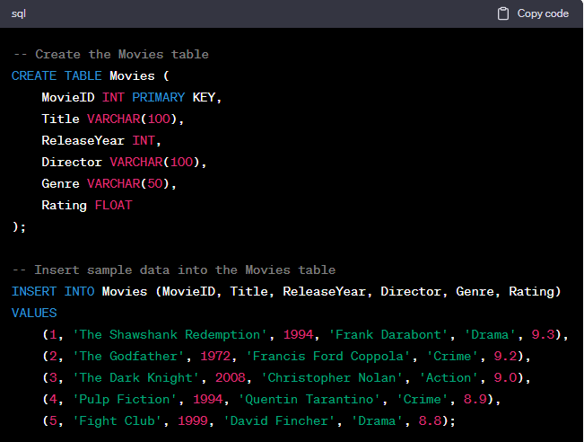Image resolution: width=584 pixels, height=442 pixels.
Task: Click the 'Quentin Tarantino' string
Action: click(309, 400)
